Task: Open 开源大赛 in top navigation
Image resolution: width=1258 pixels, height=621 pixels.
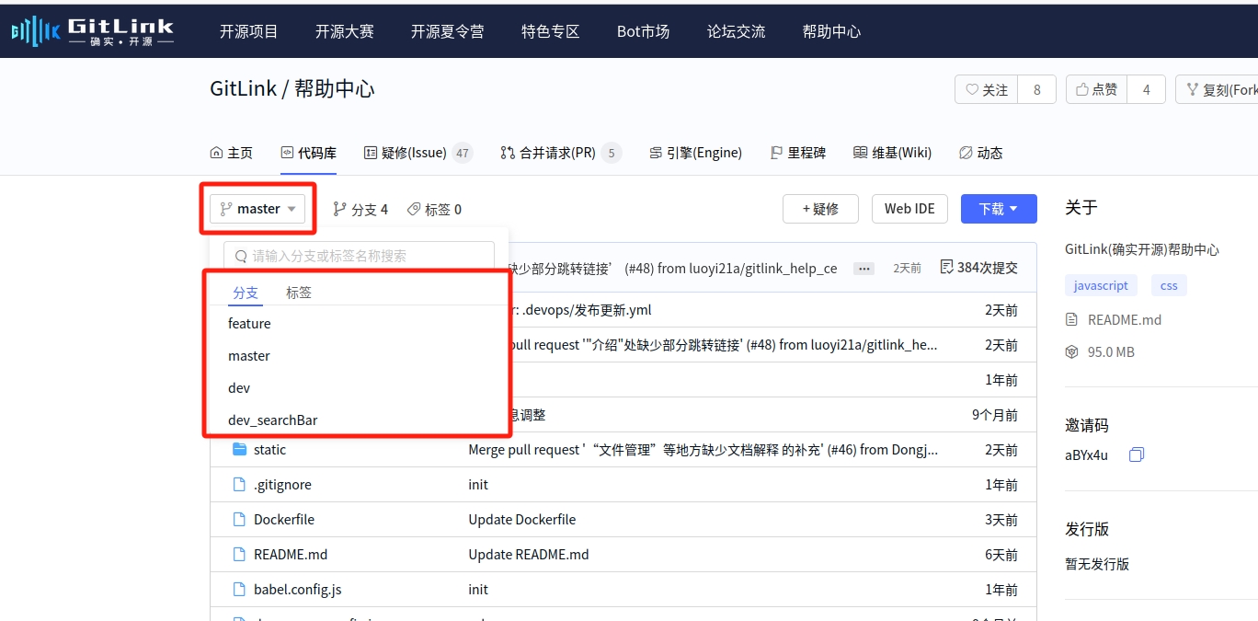Action: pos(345,31)
